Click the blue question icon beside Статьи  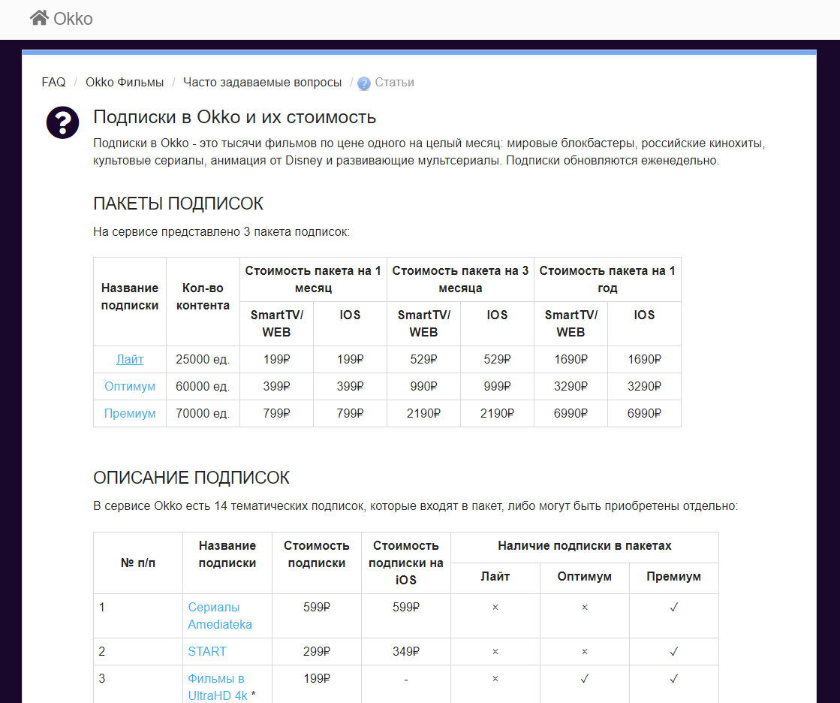pyautogui.click(x=364, y=83)
